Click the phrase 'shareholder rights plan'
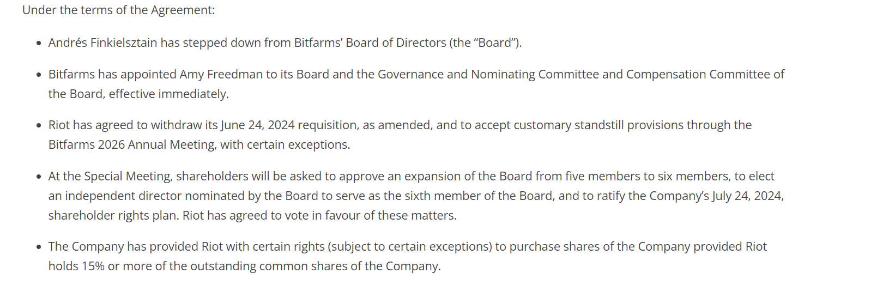 (x=113, y=215)
